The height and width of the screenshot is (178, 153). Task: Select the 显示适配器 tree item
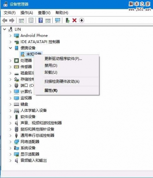click(x=30, y=154)
